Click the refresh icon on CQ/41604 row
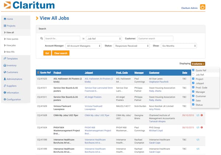Viewport: 221px width, 155px height. pyautogui.click(x=198, y=127)
